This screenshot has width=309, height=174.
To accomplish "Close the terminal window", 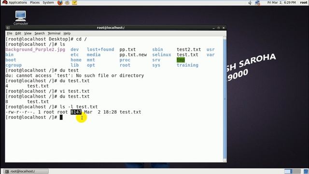I will click(224, 28).
